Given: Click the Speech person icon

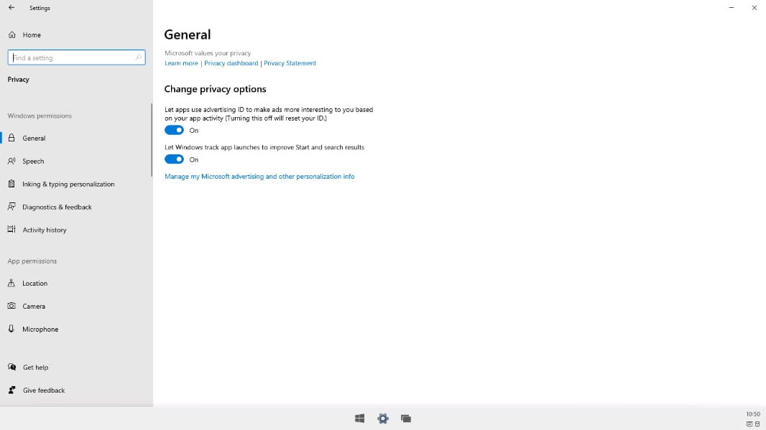Looking at the screenshot, I should point(11,161).
